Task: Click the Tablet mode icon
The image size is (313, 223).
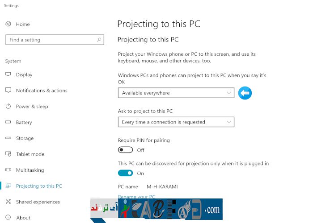Action: coord(8,154)
